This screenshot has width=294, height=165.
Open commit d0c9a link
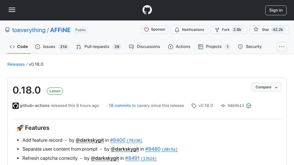pos(170,149)
